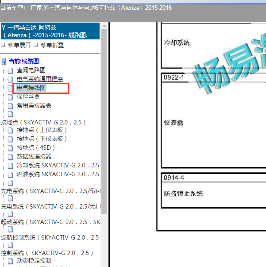266x267 pixels.
Task: Select 电气接线图 entry
Action: click(x=31, y=88)
